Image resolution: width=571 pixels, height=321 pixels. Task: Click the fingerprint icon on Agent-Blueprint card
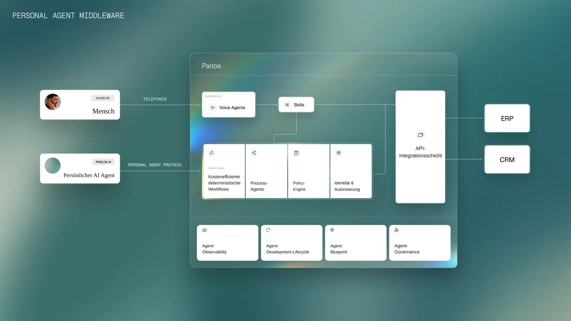pyautogui.click(x=332, y=230)
